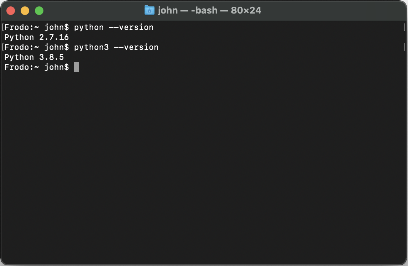
Task: Click on the "python3 --version" command text
Action: (x=116, y=47)
